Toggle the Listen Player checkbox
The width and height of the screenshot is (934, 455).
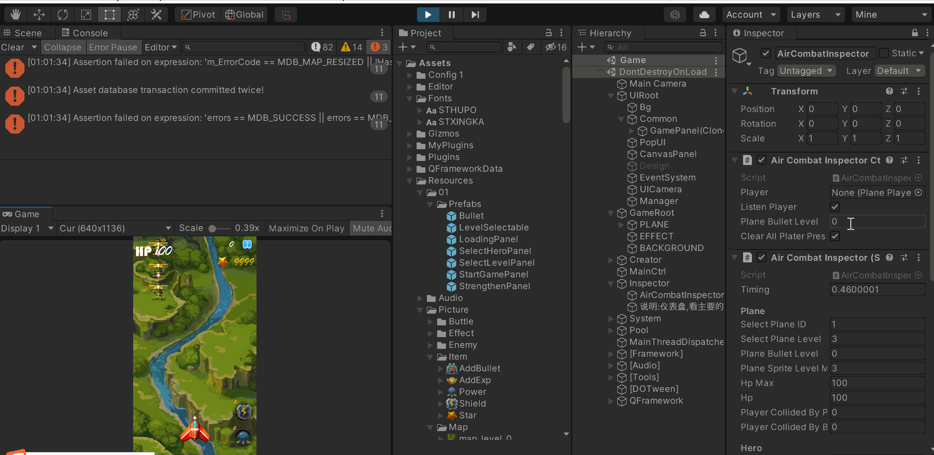click(x=835, y=207)
